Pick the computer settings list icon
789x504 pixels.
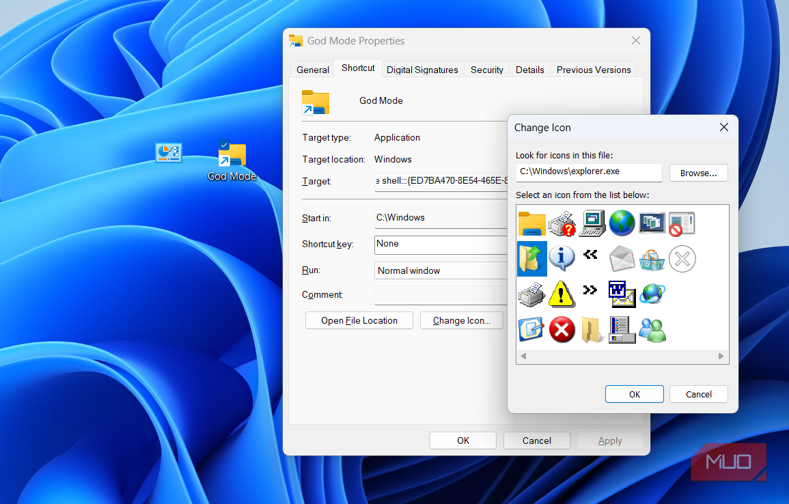(622, 330)
